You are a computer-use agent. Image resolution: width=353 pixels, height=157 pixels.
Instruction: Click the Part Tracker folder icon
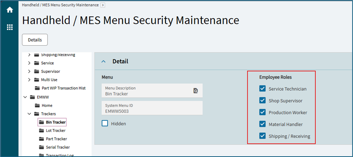coord(43,139)
